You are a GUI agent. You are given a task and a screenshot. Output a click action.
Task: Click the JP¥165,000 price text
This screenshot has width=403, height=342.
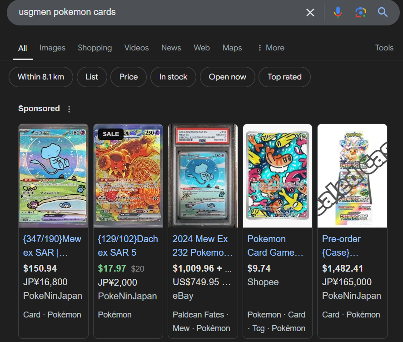click(347, 282)
